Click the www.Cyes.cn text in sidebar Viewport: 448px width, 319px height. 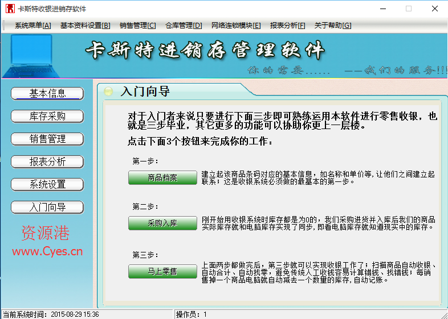pyautogui.click(x=47, y=251)
